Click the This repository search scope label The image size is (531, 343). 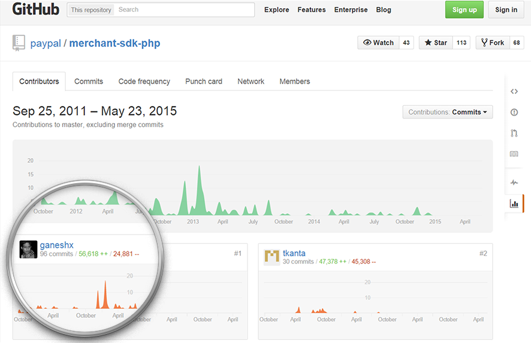coord(90,10)
